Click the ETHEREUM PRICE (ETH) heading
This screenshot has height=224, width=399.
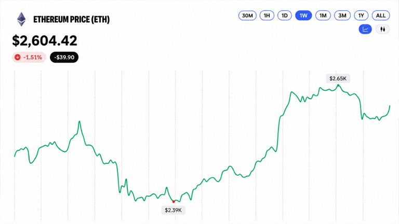[72, 19]
